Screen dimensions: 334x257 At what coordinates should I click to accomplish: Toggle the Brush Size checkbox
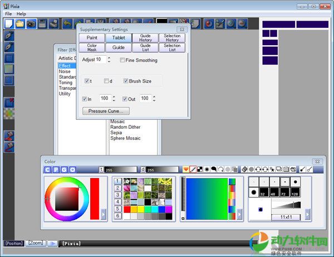tap(125, 81)
